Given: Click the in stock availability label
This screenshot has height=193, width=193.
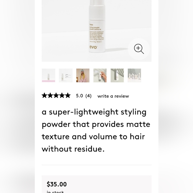Looking at the screenshot, I should pos(55,192).
